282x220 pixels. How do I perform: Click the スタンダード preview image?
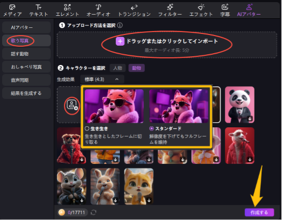pyautogui.click(x=179, y=106)
